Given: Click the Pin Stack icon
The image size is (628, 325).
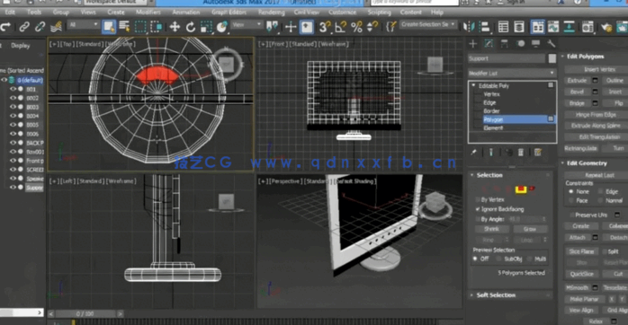Looking at the screenshot, I should click(x=473, y=153).
